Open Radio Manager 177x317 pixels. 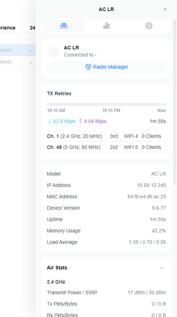pyautogui.click(x=107, y=67)
